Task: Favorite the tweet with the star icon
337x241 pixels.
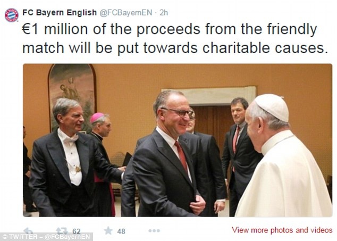Action: (x=108, y=231)
